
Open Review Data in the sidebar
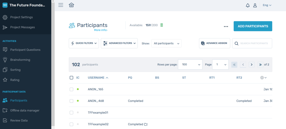[x=19, y=120]
